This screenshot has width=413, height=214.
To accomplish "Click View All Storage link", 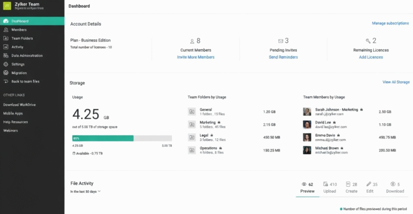I will [x=396, y=82].
